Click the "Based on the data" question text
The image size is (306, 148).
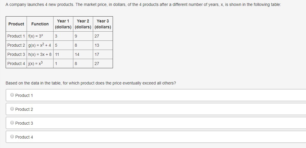[91, 83]
